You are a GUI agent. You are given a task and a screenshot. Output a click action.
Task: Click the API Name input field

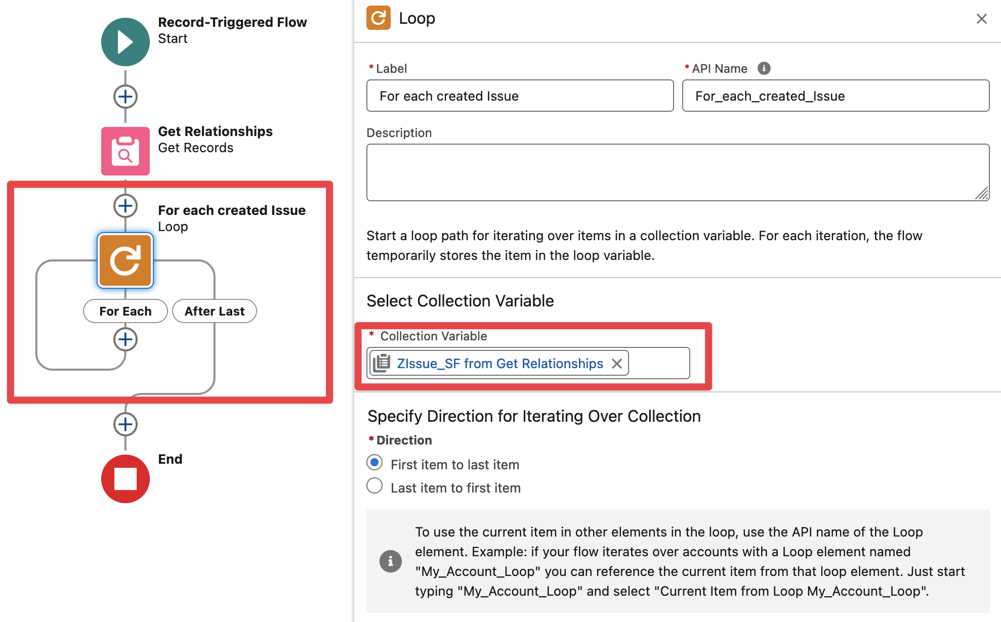pos(835,96)
